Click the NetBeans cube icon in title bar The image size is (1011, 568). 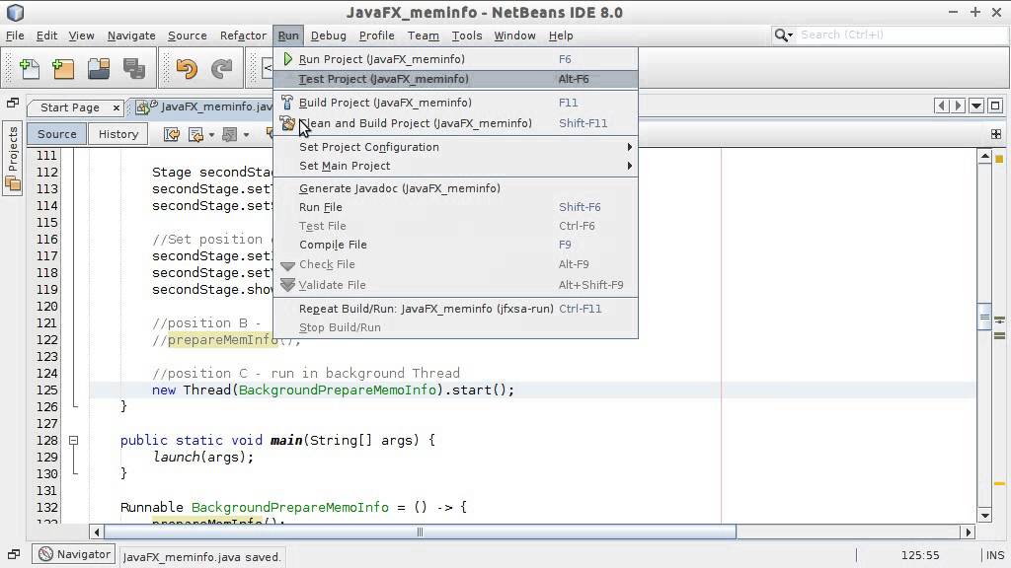point(15,12)
